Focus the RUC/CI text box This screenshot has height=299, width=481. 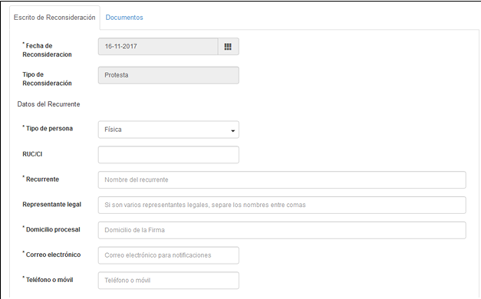click(x=169, y=155)
